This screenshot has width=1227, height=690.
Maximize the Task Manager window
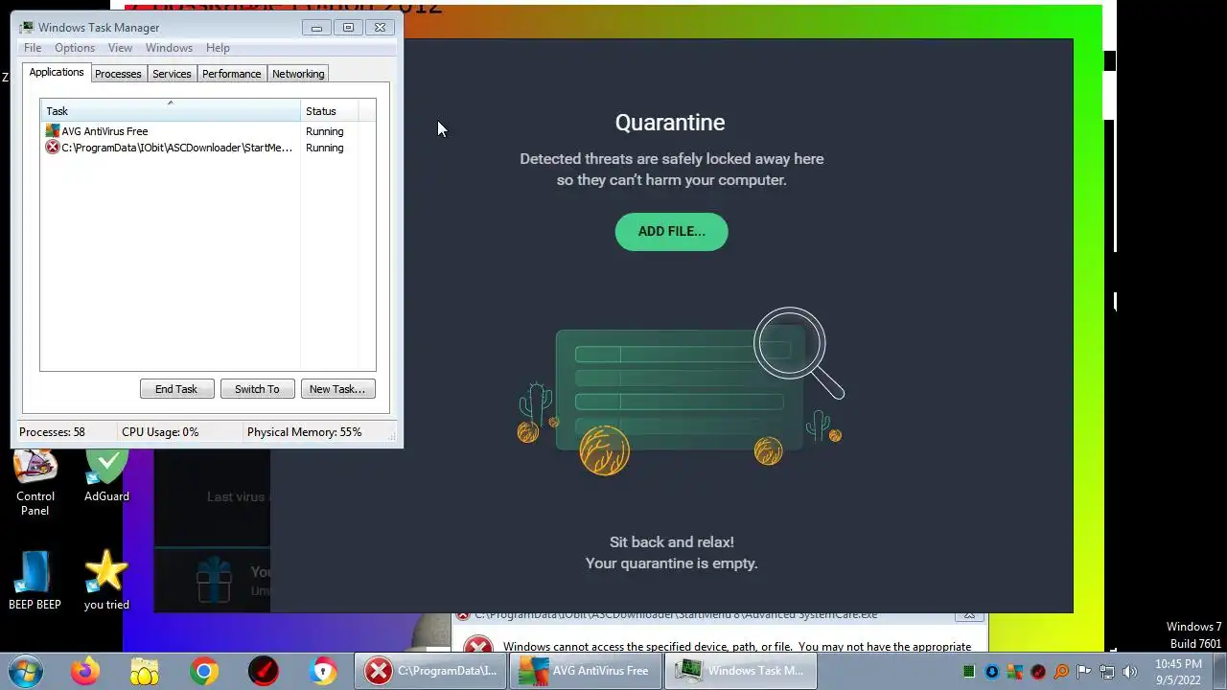348,28
